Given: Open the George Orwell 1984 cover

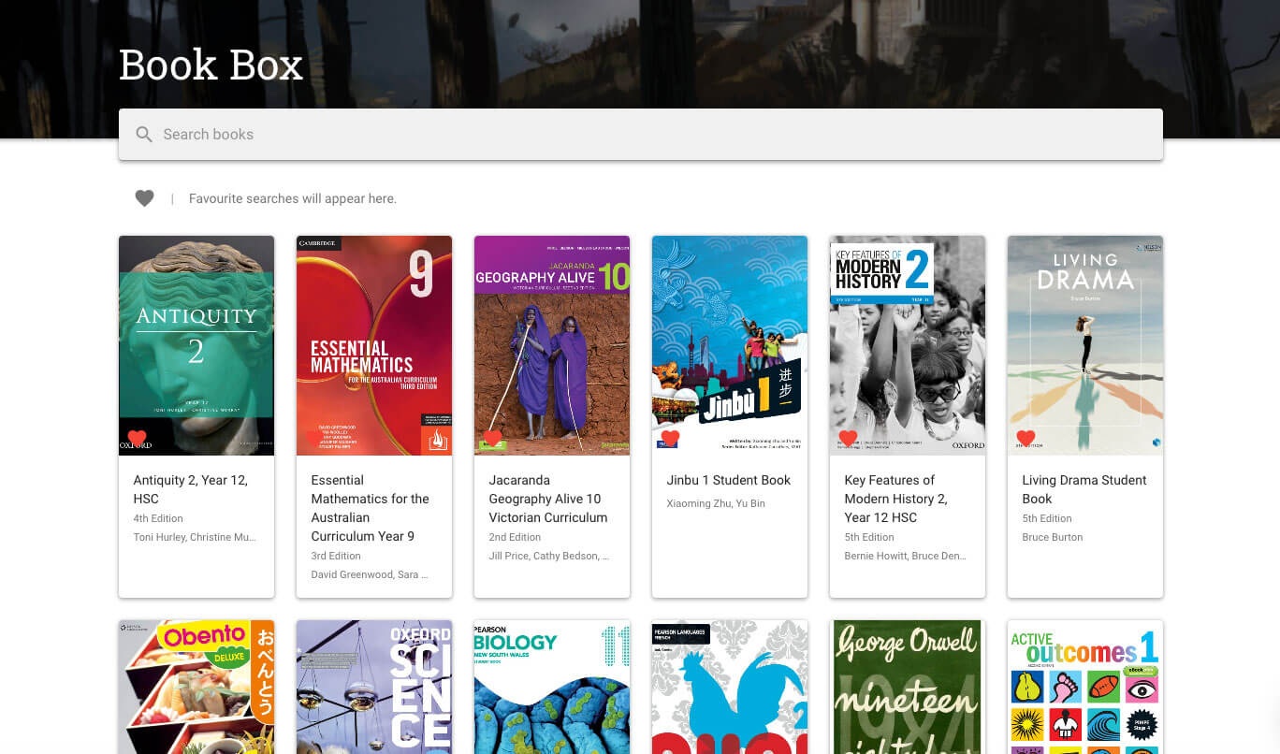Looking at the screenshot, I should pos(908,688).
